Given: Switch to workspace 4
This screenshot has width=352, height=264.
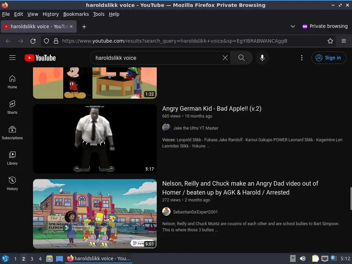Looking at the screenshot, I should tap(40, 258).
